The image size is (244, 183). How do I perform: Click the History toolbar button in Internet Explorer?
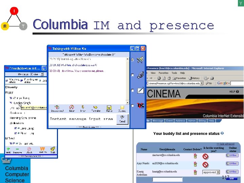point(194,78)
